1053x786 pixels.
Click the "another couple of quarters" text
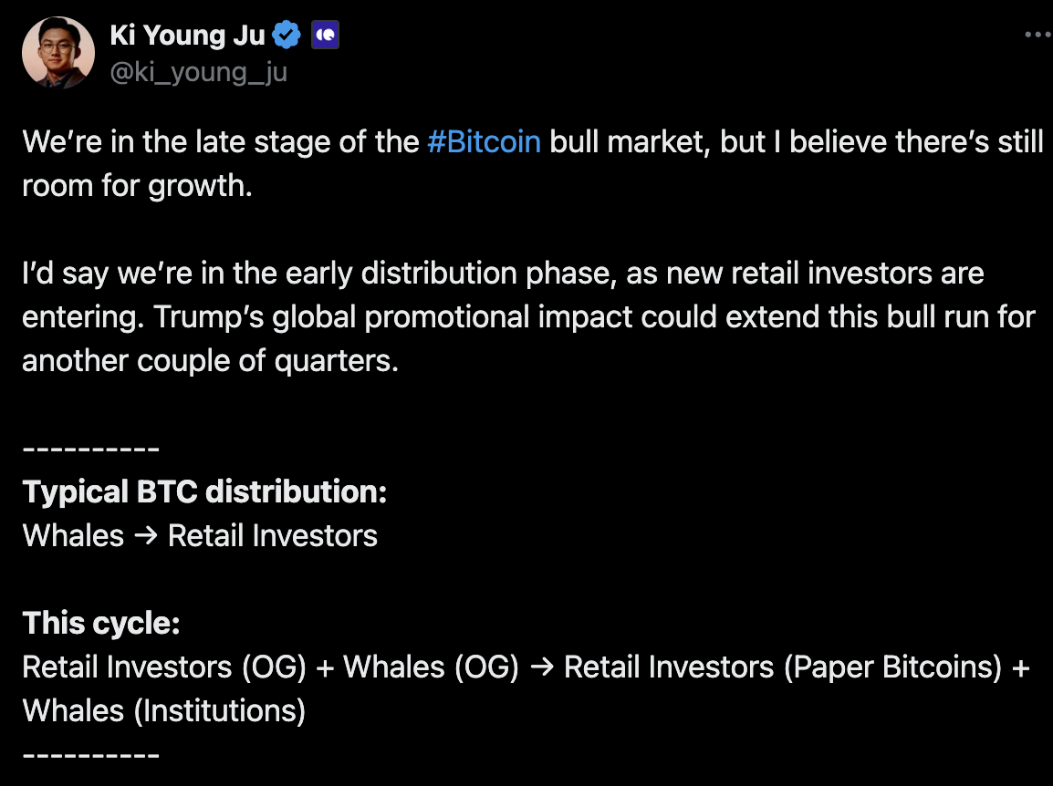pos(210,361)
